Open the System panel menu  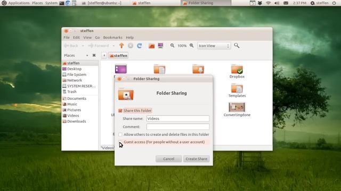point(51,3)
